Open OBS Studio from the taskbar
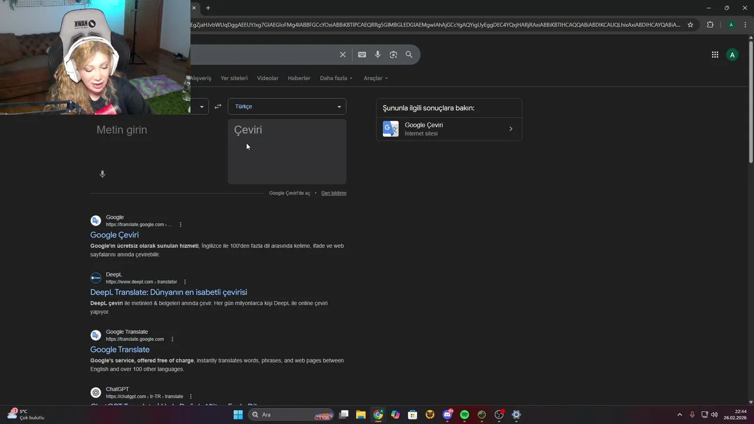The width and height of the screenshot is (754, 424). tap(499, 415)
